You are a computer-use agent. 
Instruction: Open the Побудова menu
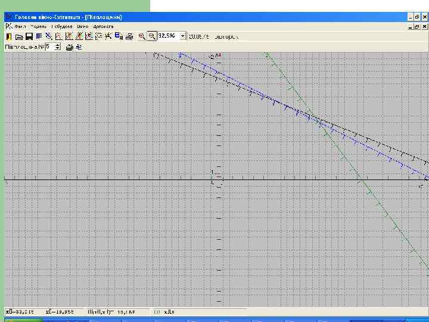62,27
